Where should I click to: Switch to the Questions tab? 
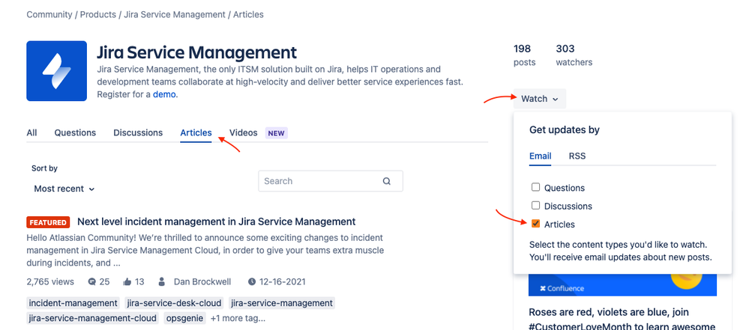[x=75, y=133]
